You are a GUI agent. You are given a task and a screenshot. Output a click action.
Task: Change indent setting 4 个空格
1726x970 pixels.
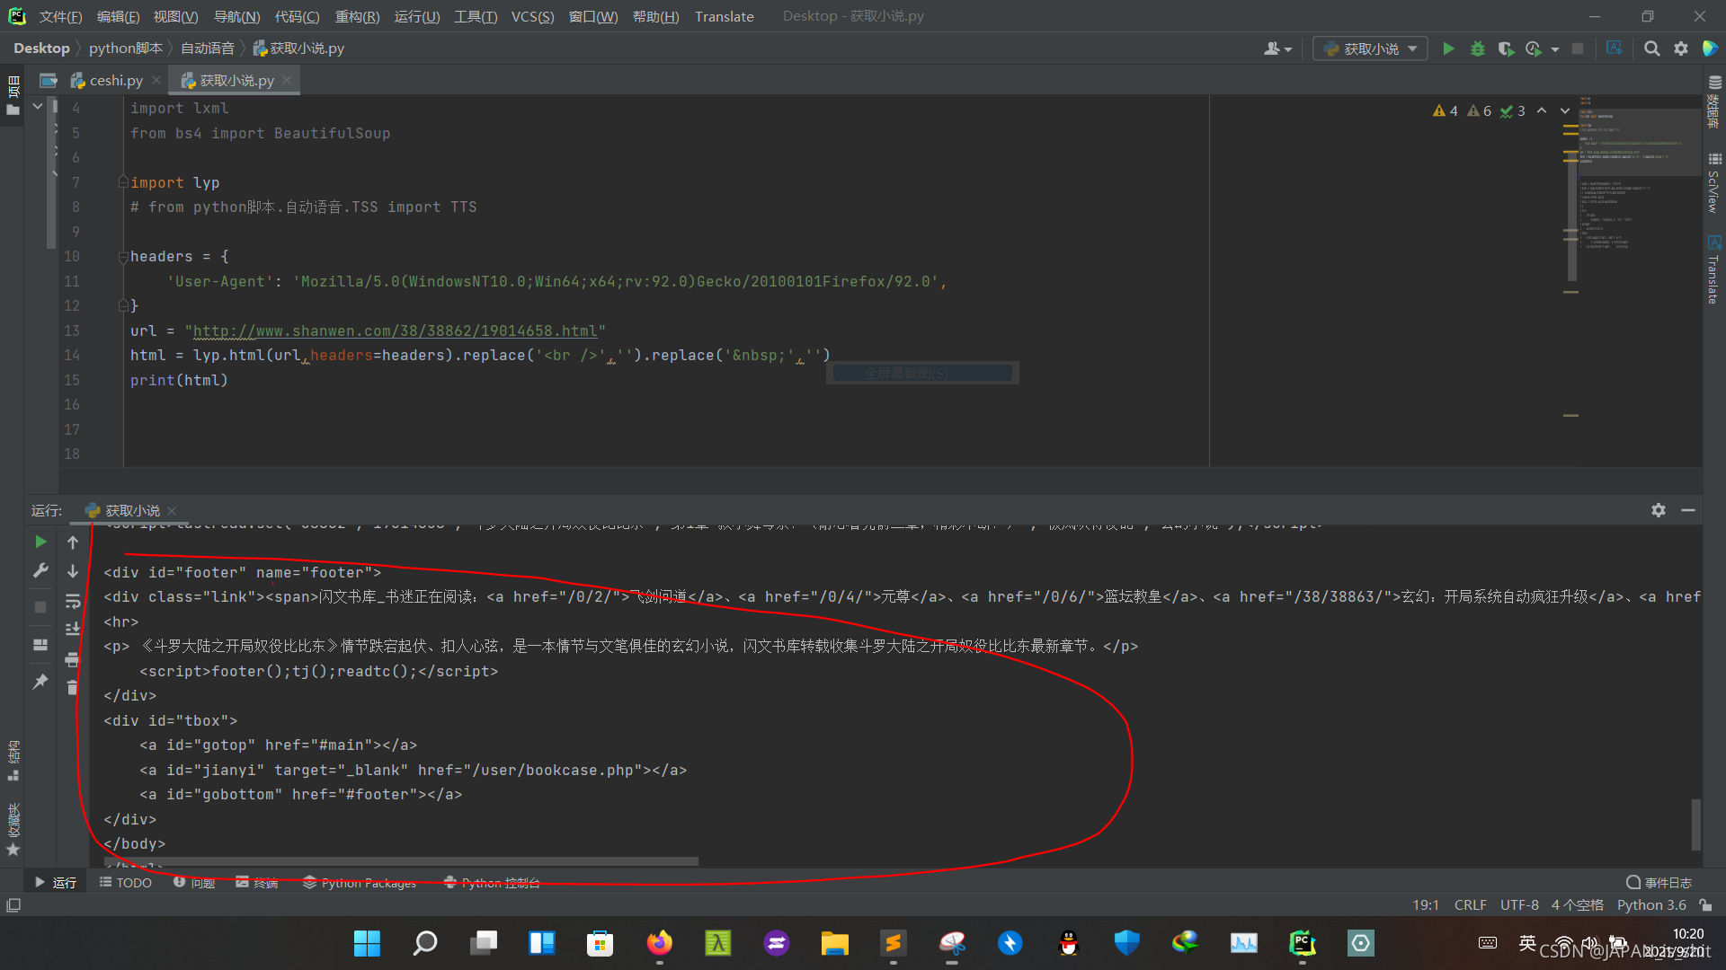[1578, 905]
